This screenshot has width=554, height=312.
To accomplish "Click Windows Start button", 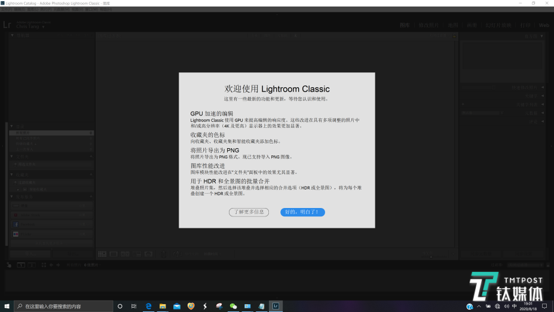I will click(7, 306).
